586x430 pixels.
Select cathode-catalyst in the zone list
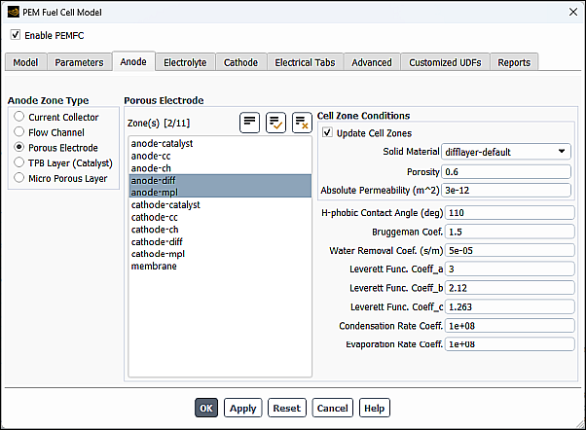[220, 204]
